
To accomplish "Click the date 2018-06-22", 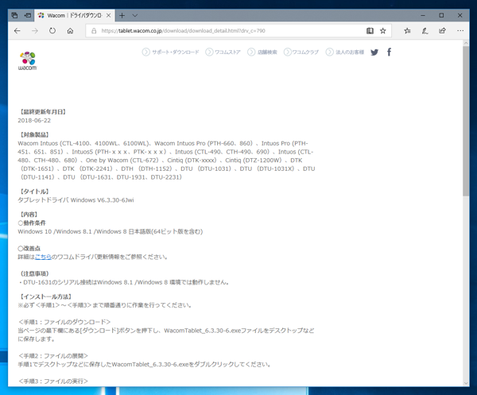I will point(34,121).
